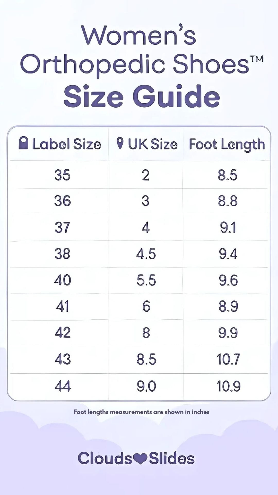The image size is (278, 495).
Task: Click UK size 9.0 cell
Action: [146, 386]
